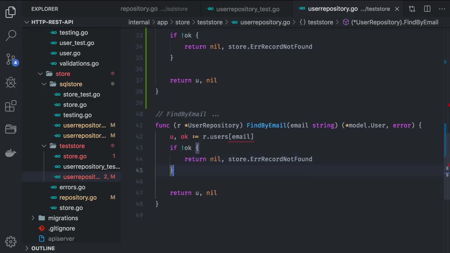Click the internal breadcrumb segment
This screenshot has height=253, width=450.
[x=139, y=22]
